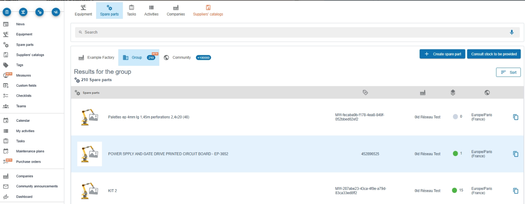Open Calendar in the left sidebar

point(23,121)
